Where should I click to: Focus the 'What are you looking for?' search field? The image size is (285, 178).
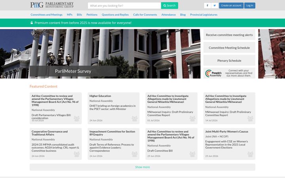coord(124,6)
